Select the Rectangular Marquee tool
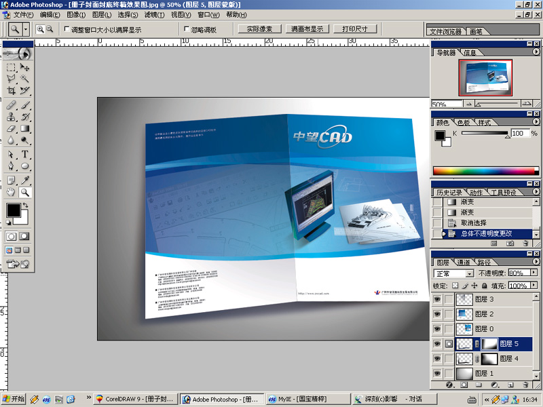The image size is (543, 407). [11, 67]
